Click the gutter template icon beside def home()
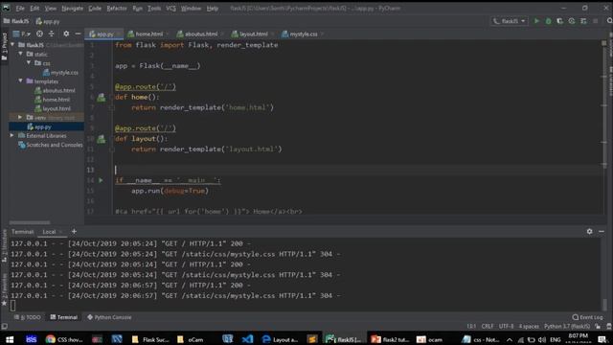This screenshot has height=345, width=613. (x=102, y=98)
